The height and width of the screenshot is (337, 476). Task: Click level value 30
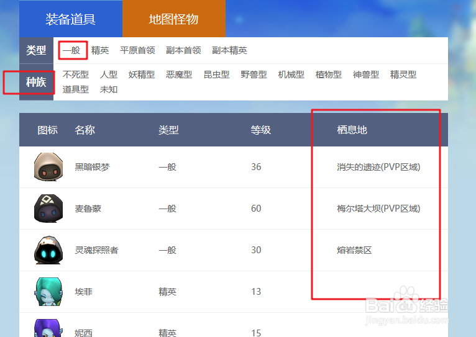coord(256,250)
